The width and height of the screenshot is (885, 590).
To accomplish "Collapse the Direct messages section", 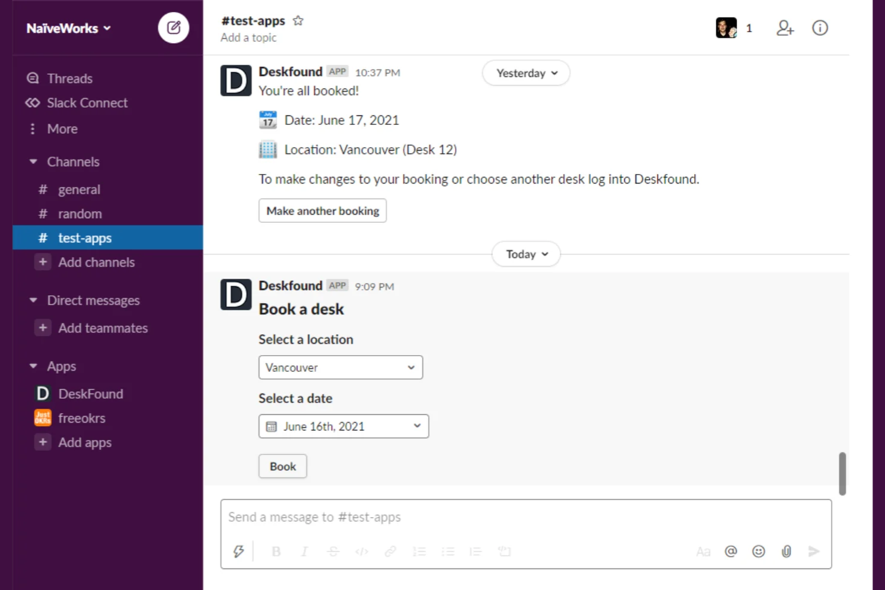I will (33, 300).
